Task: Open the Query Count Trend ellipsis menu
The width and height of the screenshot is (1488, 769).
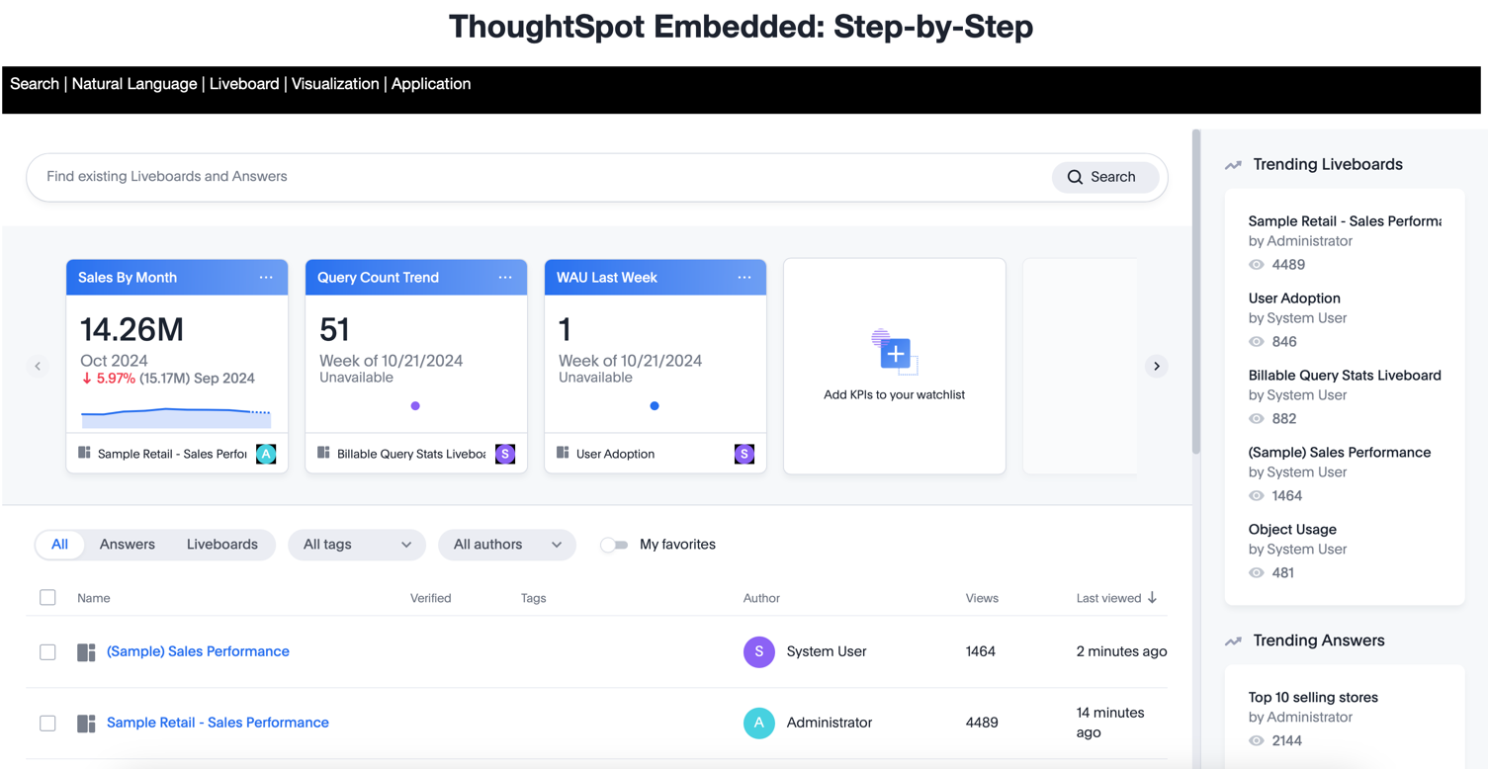Action: click(504, 277)
